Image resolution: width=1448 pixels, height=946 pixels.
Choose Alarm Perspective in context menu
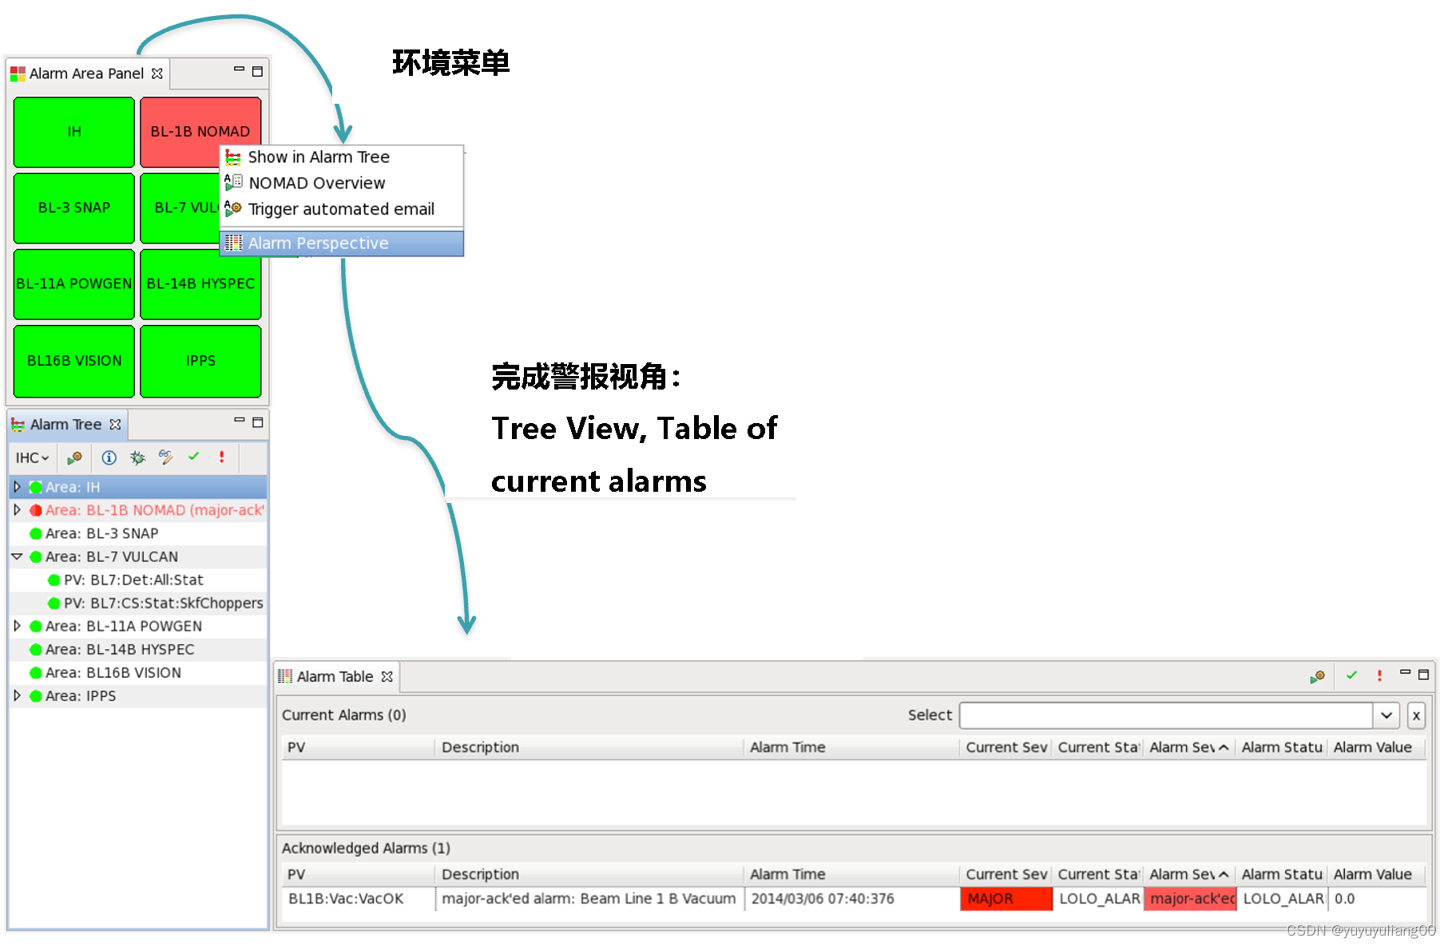tap(341, 243)
